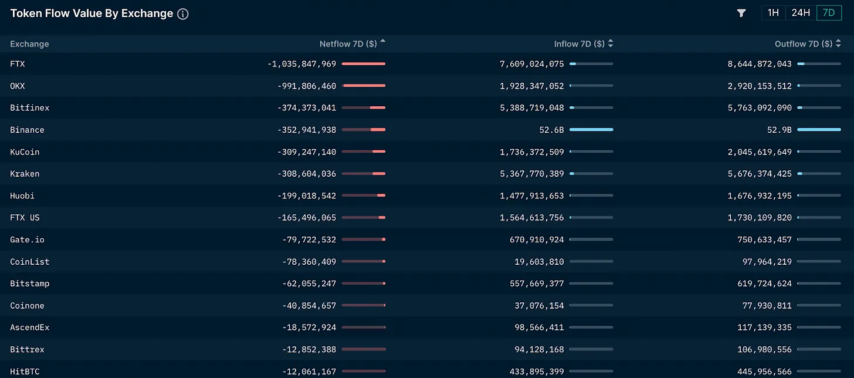The height and width of the screenshot is (378, 854).
Task: Click Binance outflow bar indicator
Action: click(819, 129)
